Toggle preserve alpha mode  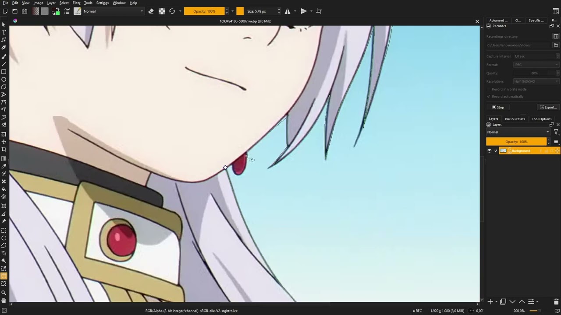pos(162,11)
